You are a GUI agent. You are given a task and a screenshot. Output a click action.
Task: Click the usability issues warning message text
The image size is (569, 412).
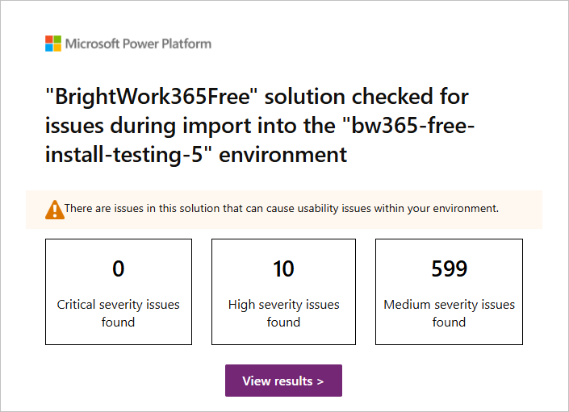pos(281,209)
